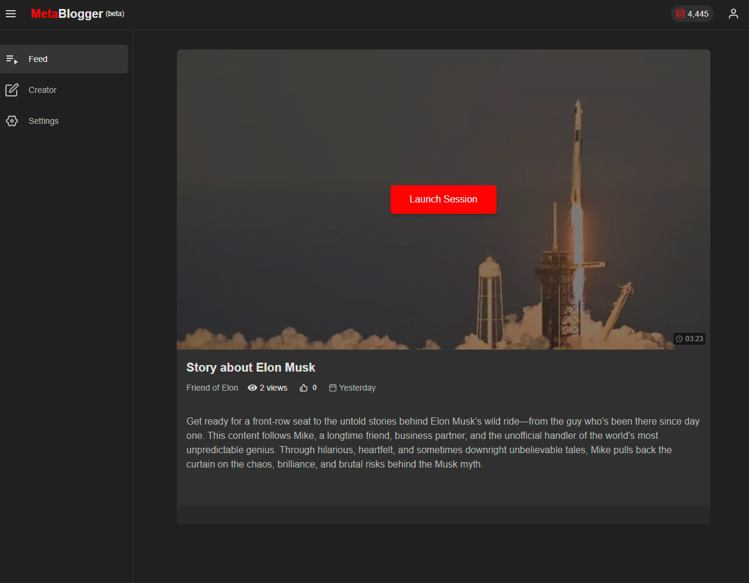The image size is (749, 583).
Task: Click the Settings gear icon
Action: pos(12,121)
